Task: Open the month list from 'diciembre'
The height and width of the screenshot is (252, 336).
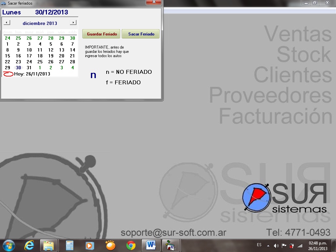Action: pos(34,23)
